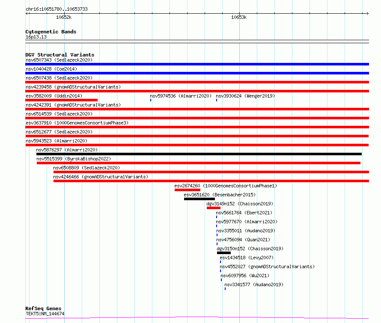The image size is (381, 323).
Task: Select nsv4552027 (gnomADStructuralVariants) label
Action: (x=267, y=267)
